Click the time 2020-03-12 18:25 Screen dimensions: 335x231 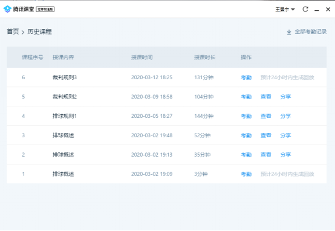point(152,77)
